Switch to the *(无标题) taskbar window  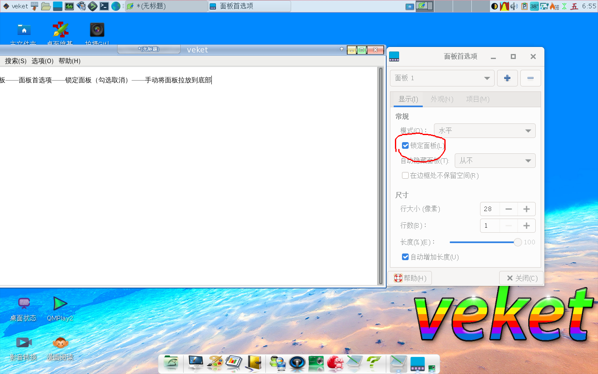point(166,6)
